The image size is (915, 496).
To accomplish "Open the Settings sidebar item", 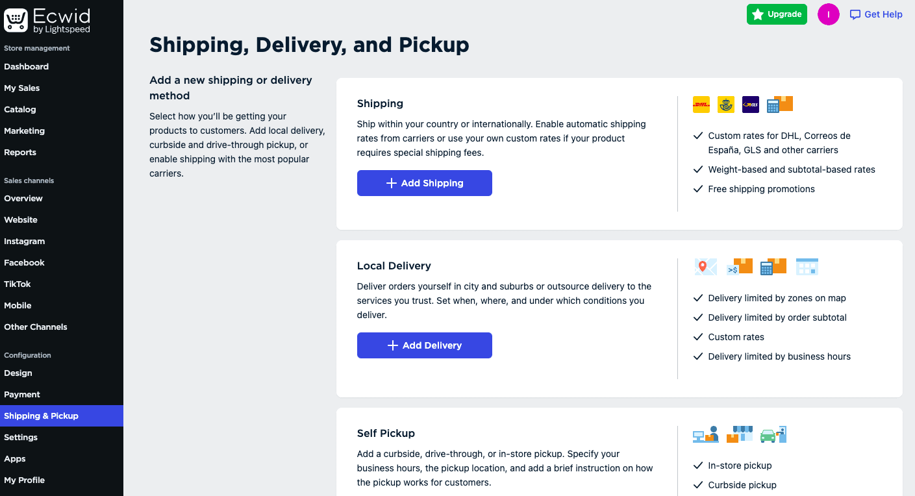I will click(21, 437).
